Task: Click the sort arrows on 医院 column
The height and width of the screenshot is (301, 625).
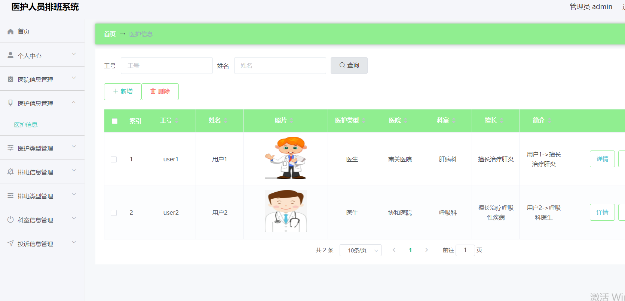Action: tap(405, 121)
